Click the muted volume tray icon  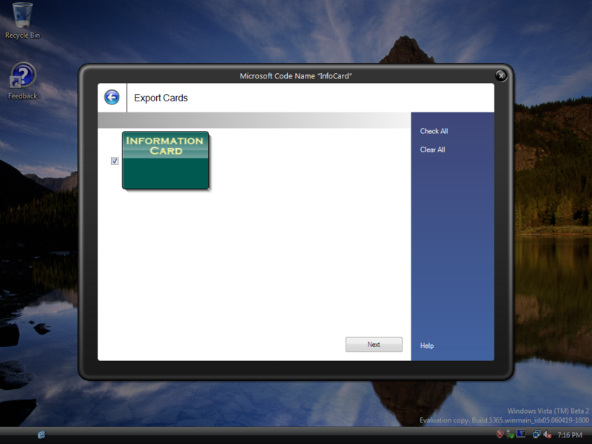point(547,435)
